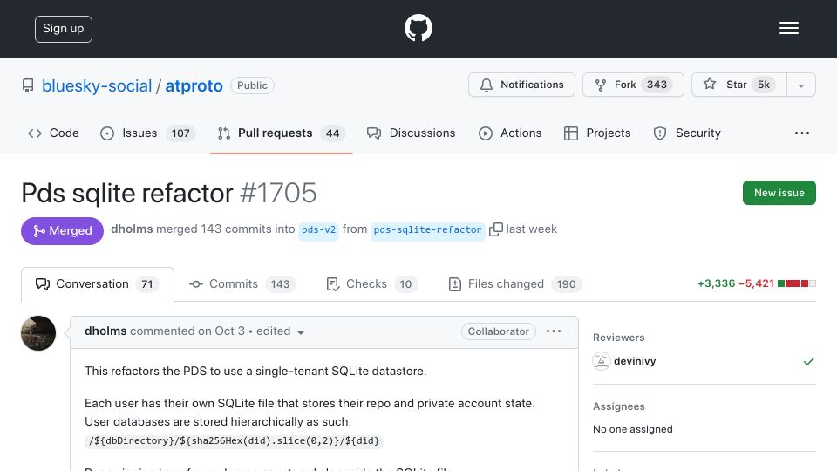The image size is (837, 471).
Task: Click the Reviewers heading
Action: (619, 338)
